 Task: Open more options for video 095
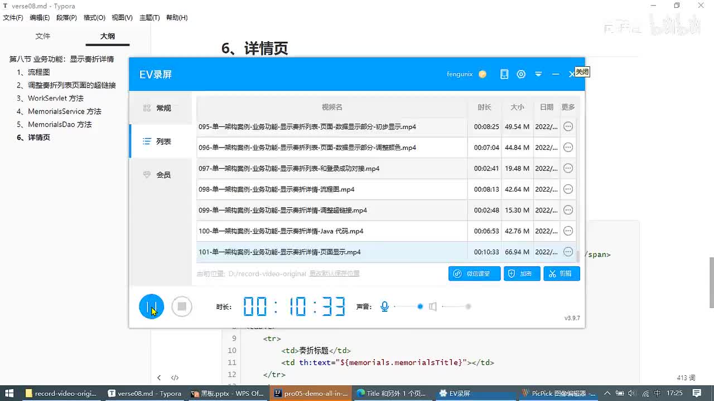[568, 126]
